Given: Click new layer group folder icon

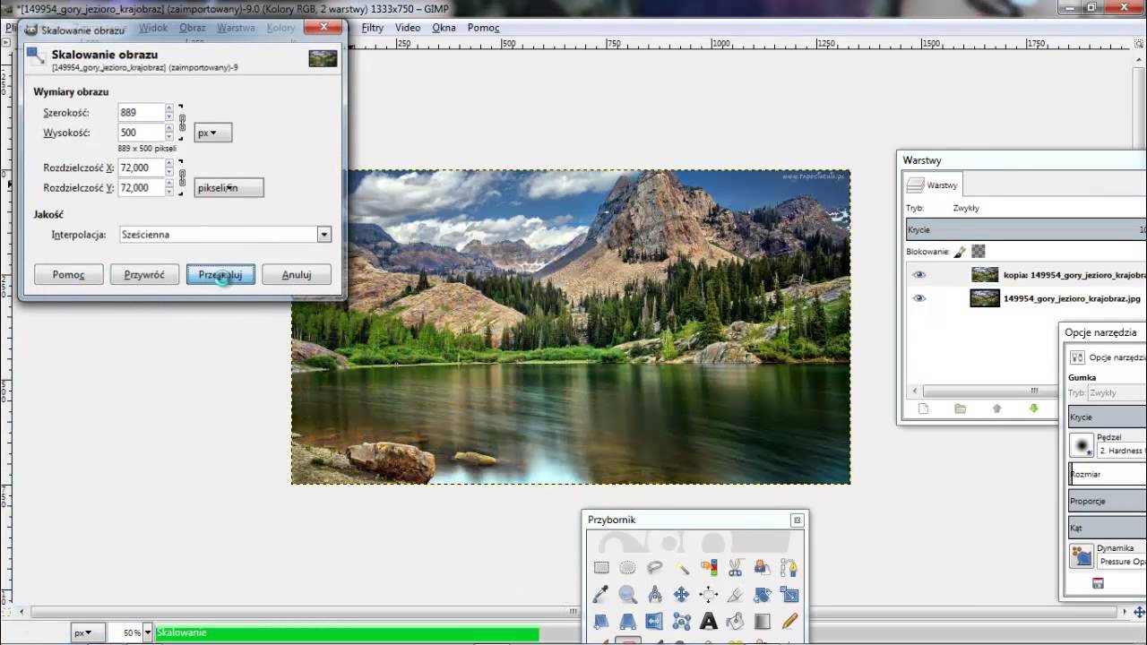Looking at the screenshot, I should pos(960,408).
